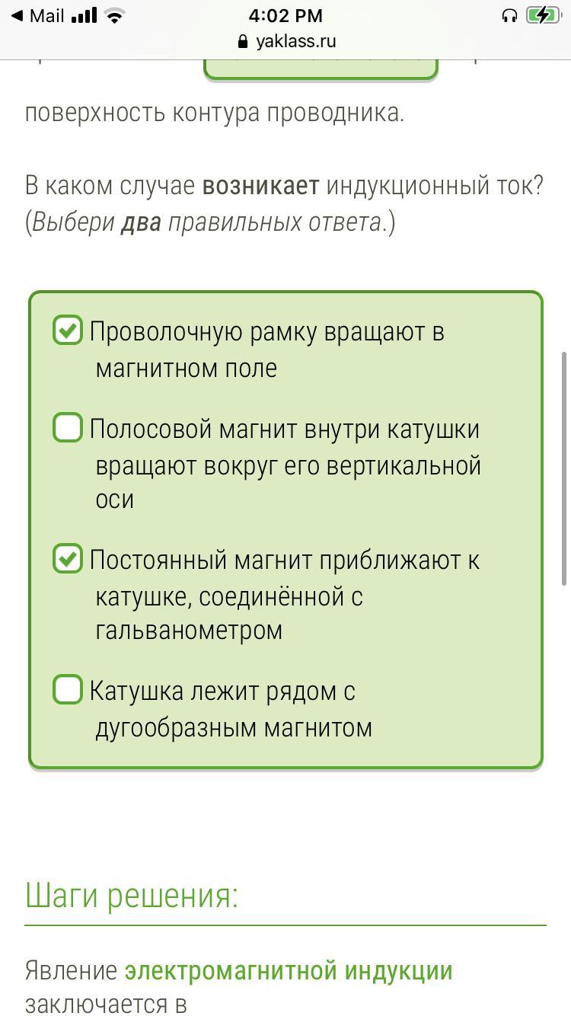Check 'Полосовой магнит внутри катушки' checkbox
571x1016 pixels.
(68, 428)
